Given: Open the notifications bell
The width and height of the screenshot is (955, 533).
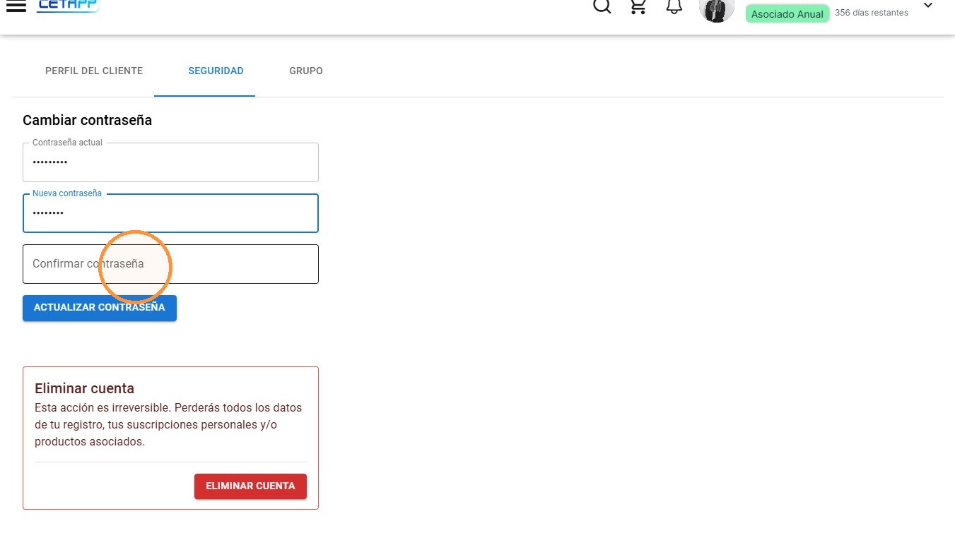Looking at the screenshot, I should 674,6.
